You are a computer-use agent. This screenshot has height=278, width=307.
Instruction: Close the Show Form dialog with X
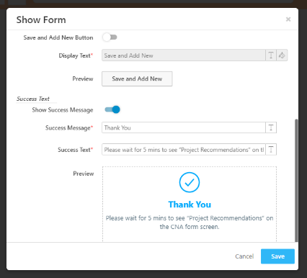click(288, 19)
